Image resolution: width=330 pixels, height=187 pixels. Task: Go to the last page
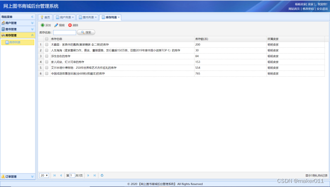(x=95, y=175)
